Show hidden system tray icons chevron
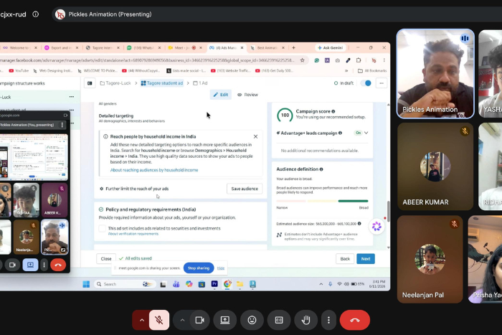 tap(321, 284)
